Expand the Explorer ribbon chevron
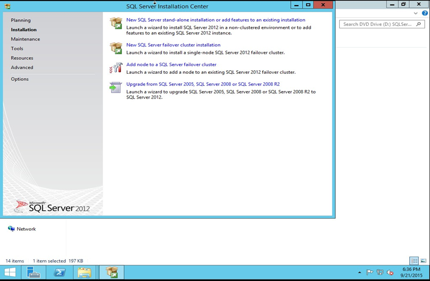This screenshot has height=281, width=430. point(416,13)
